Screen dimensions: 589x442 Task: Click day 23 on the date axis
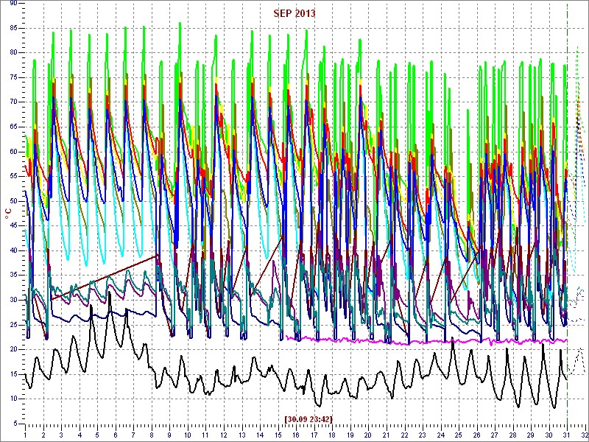pos(422,435)
